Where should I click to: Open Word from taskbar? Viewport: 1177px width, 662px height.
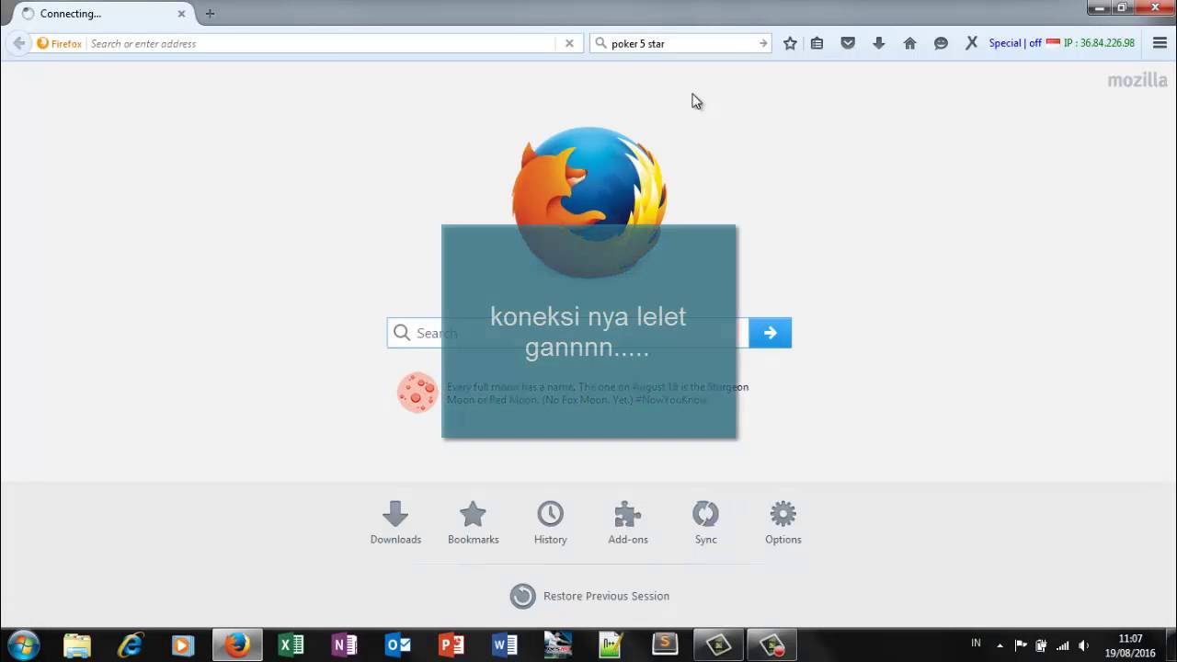504,645
